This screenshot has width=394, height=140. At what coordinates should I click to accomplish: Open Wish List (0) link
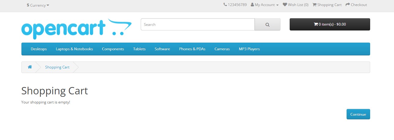pos(295,5)
